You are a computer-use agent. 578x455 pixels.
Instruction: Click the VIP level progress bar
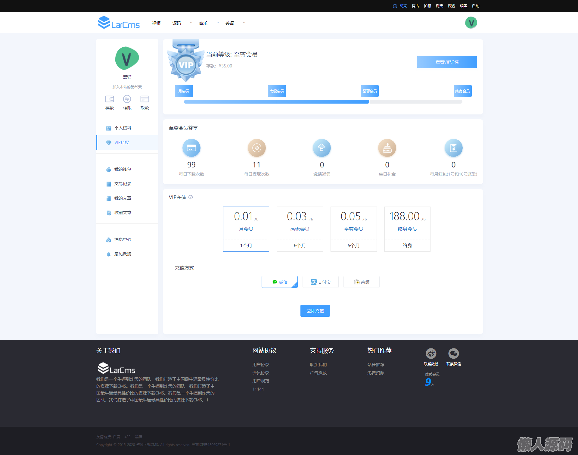(x=323, y=102)
